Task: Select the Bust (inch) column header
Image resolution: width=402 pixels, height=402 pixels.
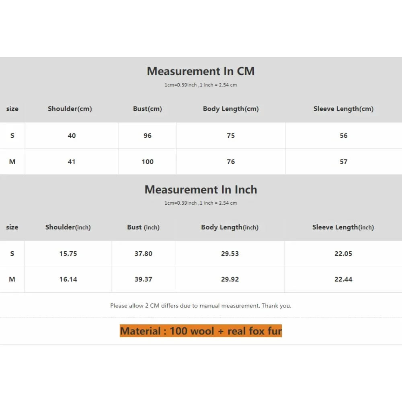Action: [x=143, y=227]
